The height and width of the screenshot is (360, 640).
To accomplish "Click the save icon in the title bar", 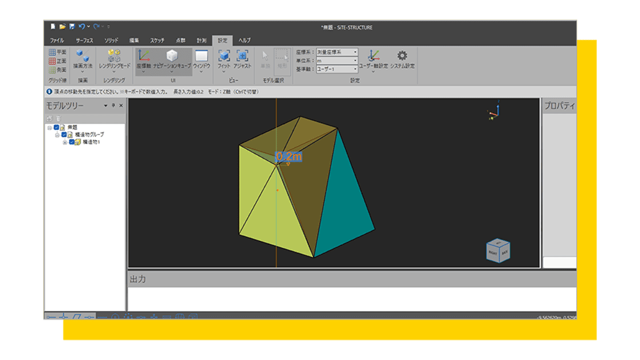I will click(x=71, y=26).
